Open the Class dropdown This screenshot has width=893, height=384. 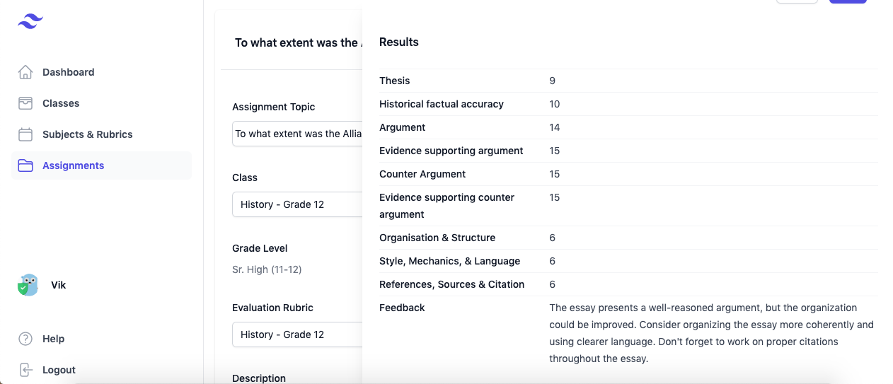pyautogui.click(x=297, y=204)
